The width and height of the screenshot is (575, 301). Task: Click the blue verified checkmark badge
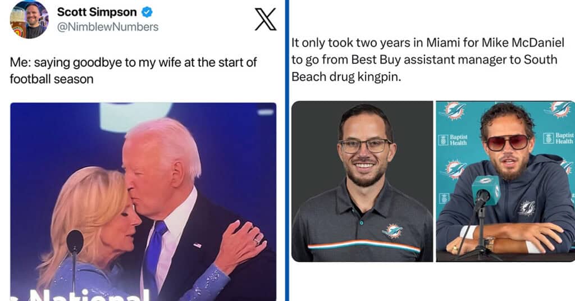pos(147,12)
